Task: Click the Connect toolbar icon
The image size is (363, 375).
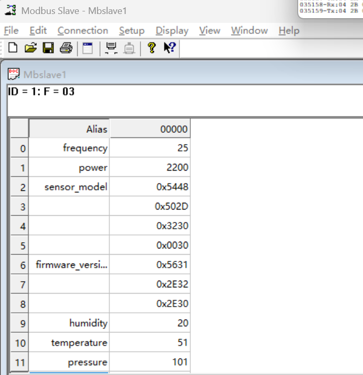Action: pyautogui.click(x=111, y=48)
